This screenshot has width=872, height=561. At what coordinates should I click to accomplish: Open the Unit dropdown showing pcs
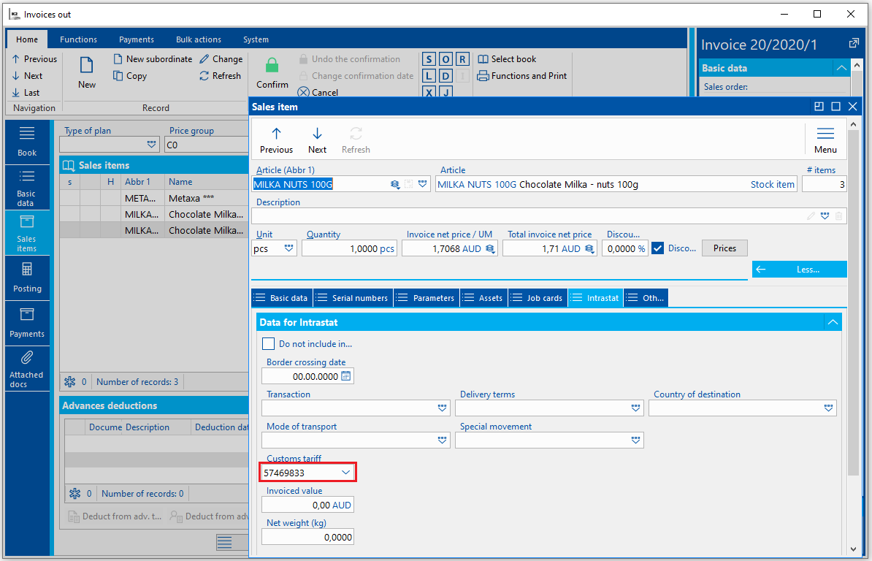tap(288, 248)
